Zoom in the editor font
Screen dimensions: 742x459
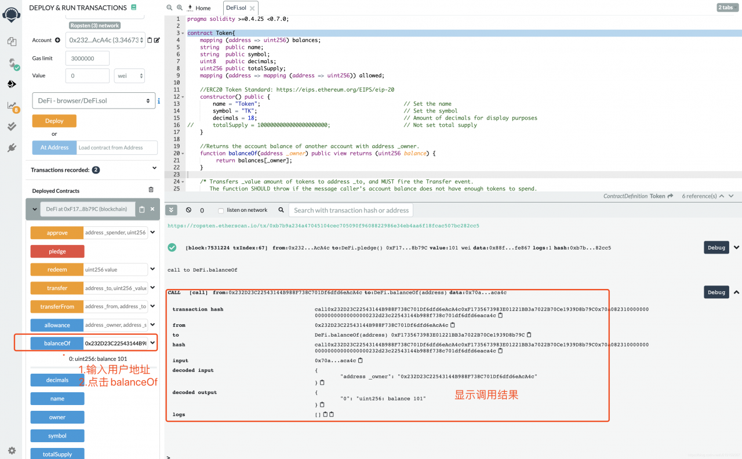(x=180, y=8)
